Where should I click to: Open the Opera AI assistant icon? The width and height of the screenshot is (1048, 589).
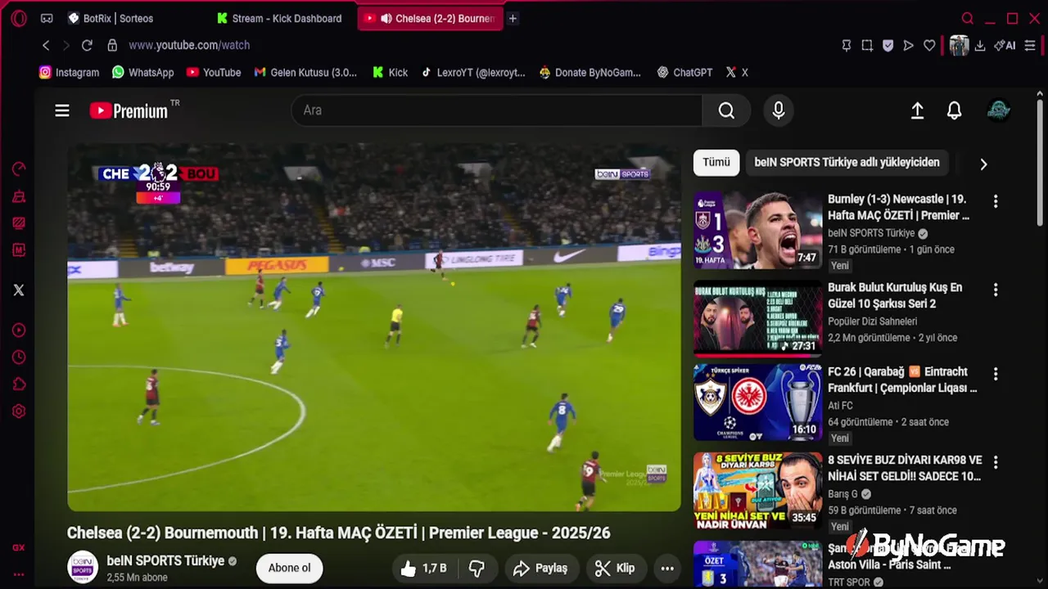coord(1005,46)
